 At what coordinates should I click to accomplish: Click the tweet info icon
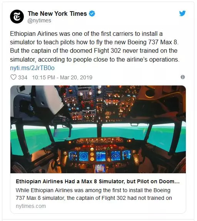click(183, 77)
